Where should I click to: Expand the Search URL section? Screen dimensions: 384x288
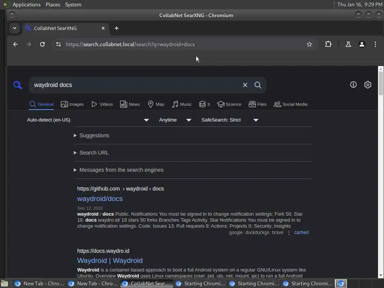(91, 153)
